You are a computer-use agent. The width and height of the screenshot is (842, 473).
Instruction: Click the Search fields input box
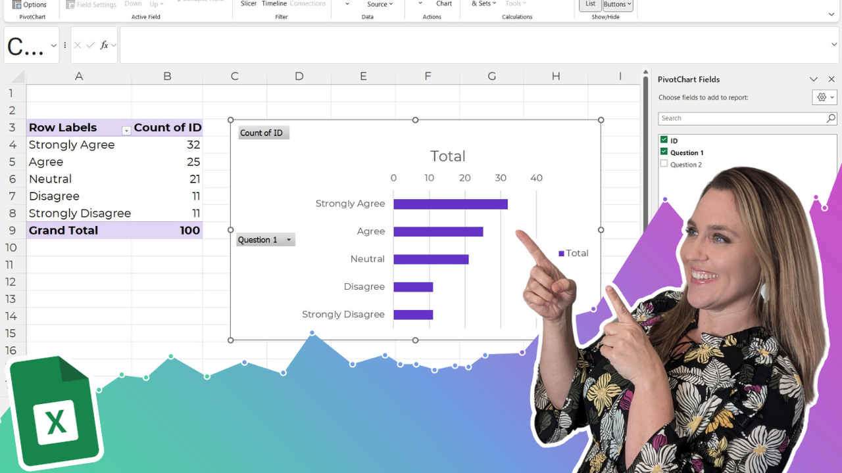[741, 118]
